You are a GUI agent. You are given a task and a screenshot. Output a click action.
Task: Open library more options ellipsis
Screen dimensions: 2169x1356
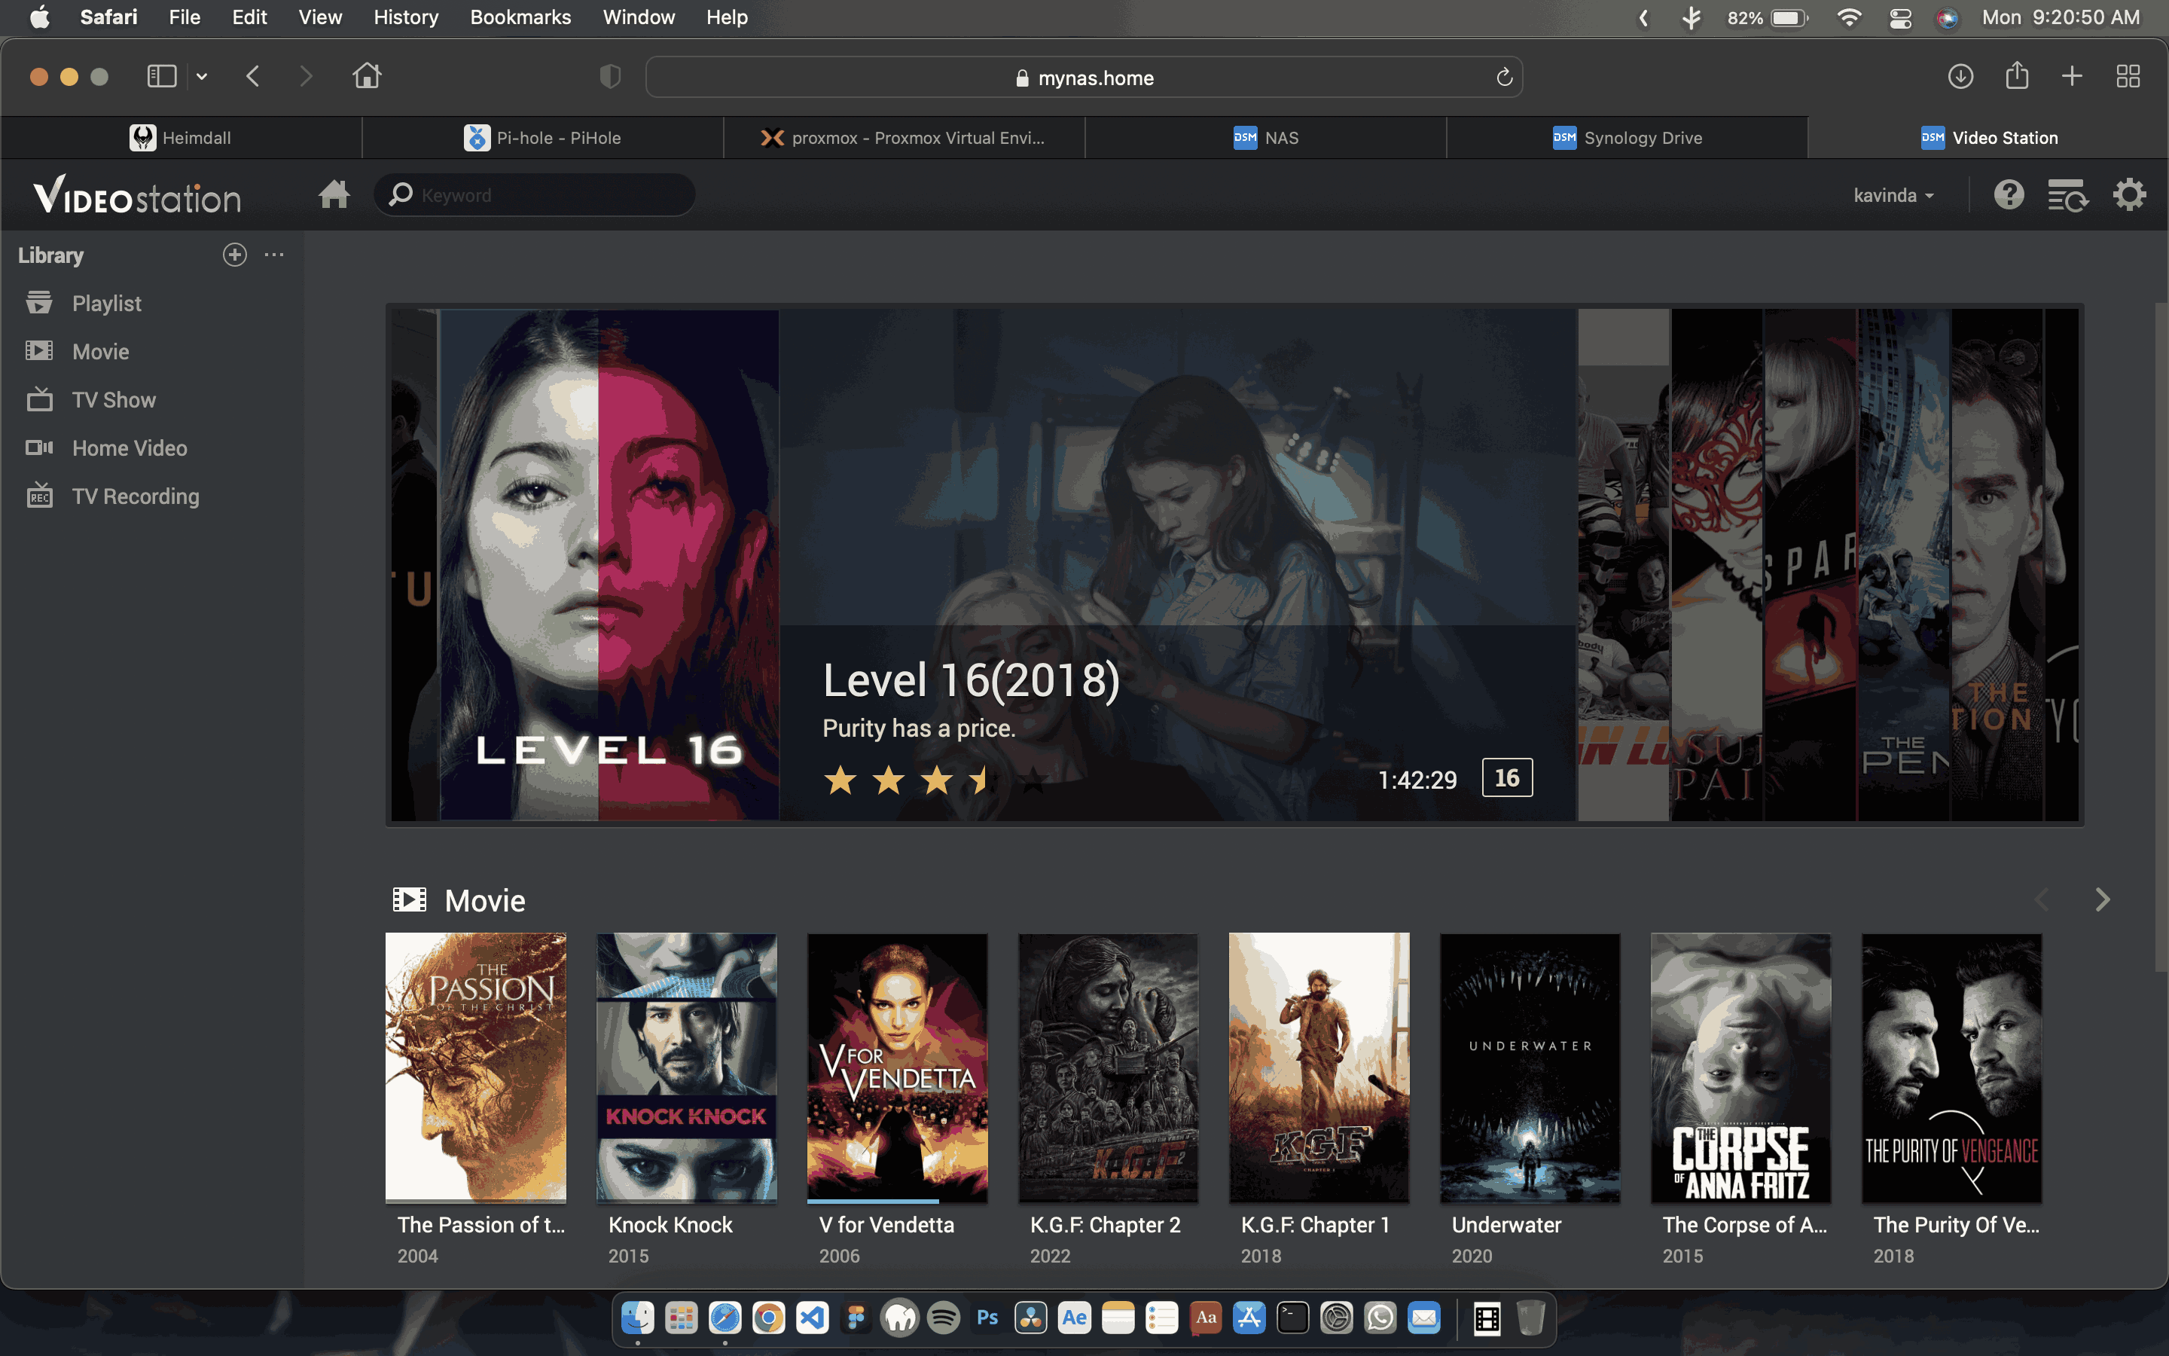click(274, 255)
